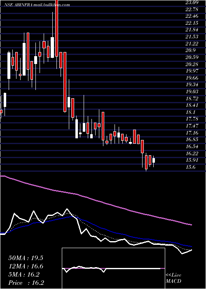The height and width of the screenshot is (289, 206).
Task: Click the 21.22 price axis label
Action: click(x=192, y=44)
